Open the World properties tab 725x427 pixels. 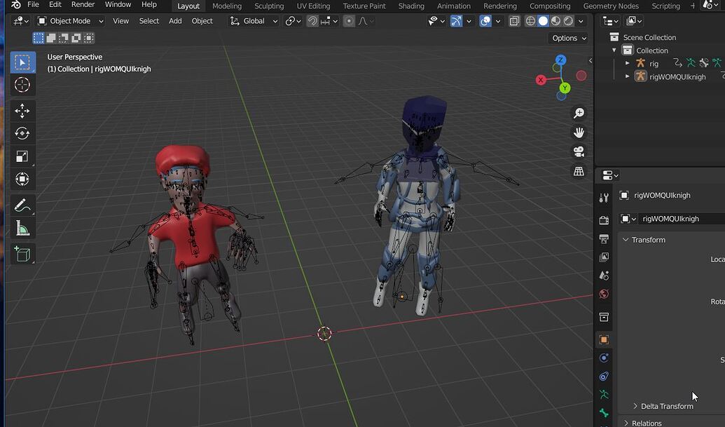604,294
